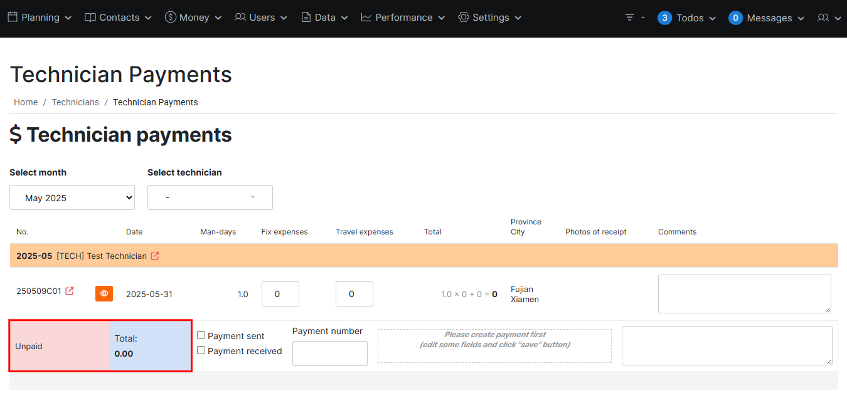Open the Contacts menu
This screenshot has width=847, height=393.
[119, 18]
